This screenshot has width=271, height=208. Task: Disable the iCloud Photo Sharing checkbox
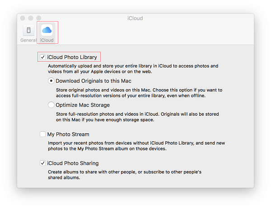[x=42, y=163]
